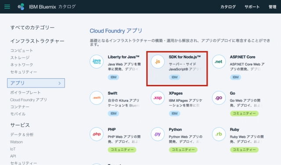Select コンテナー in the sidebar
Screen dimensions: 281x165
click(x=20, y=107)
